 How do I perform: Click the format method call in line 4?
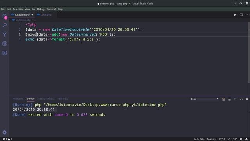point(58,39)
